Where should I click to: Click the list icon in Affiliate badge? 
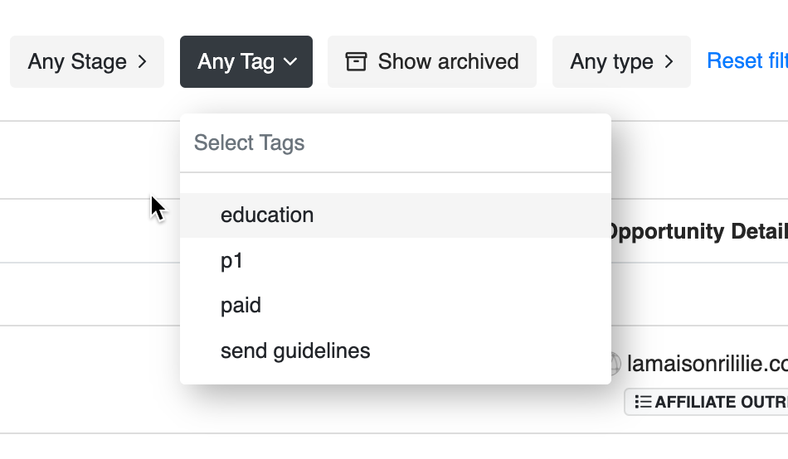pos(643,402)
